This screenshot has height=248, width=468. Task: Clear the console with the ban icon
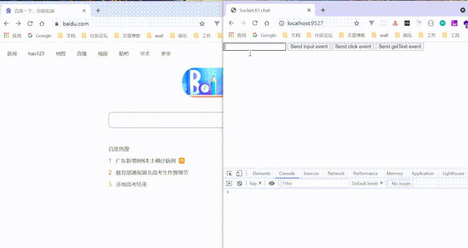[x=240, y=184]
